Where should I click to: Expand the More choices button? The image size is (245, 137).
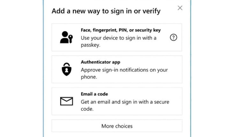tap(117, 126)
